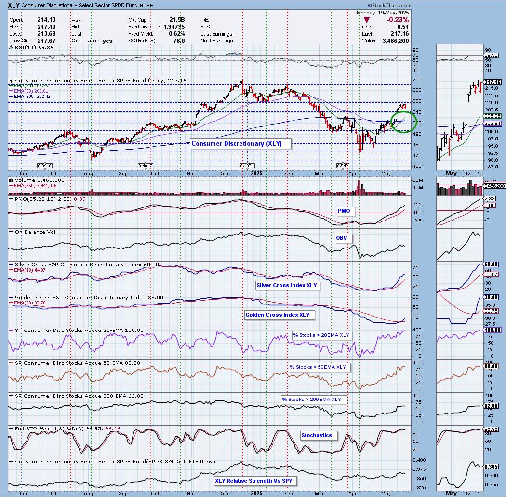Click the 217.16 price tag in the zoomed May panel
506x497 pixels.
pyautogui.click(x=493, y=82)
